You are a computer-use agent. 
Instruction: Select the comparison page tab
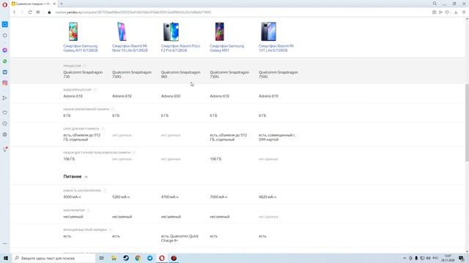[34, 4]
